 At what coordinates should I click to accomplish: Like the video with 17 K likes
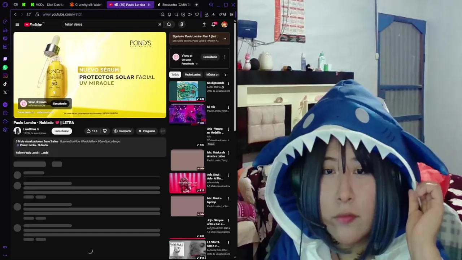(x=92, y=131)
